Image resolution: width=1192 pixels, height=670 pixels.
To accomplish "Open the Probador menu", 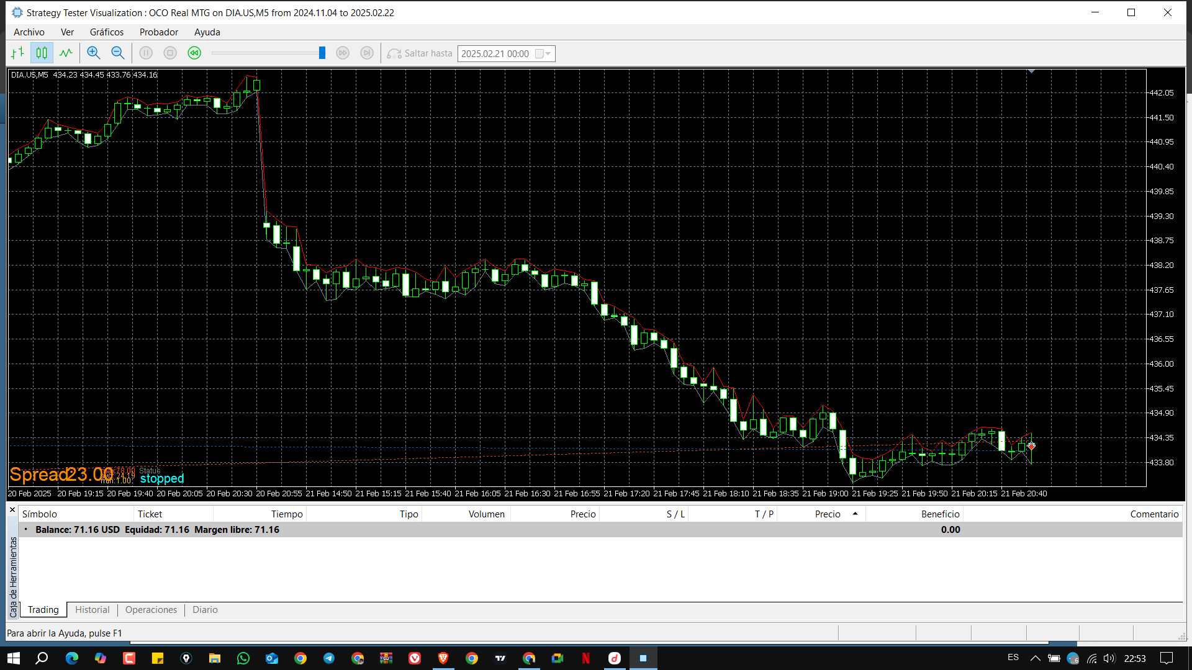I will (x=159, y=32).
